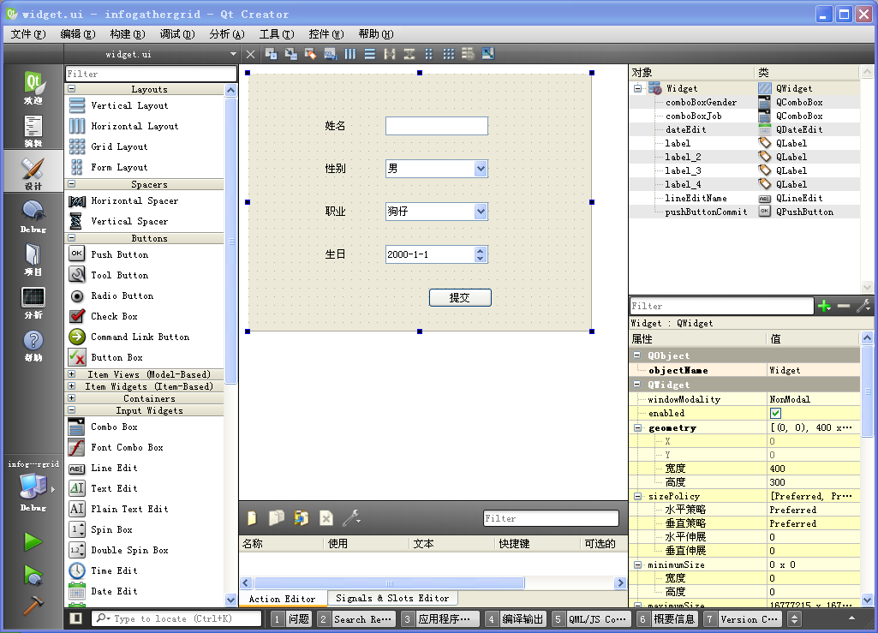Apply Lay Out in a Grid icon
878x633 pixels.
click(x=449, y=54)
